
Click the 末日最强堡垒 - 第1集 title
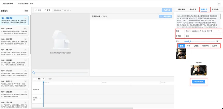click(x=26, y=4)
